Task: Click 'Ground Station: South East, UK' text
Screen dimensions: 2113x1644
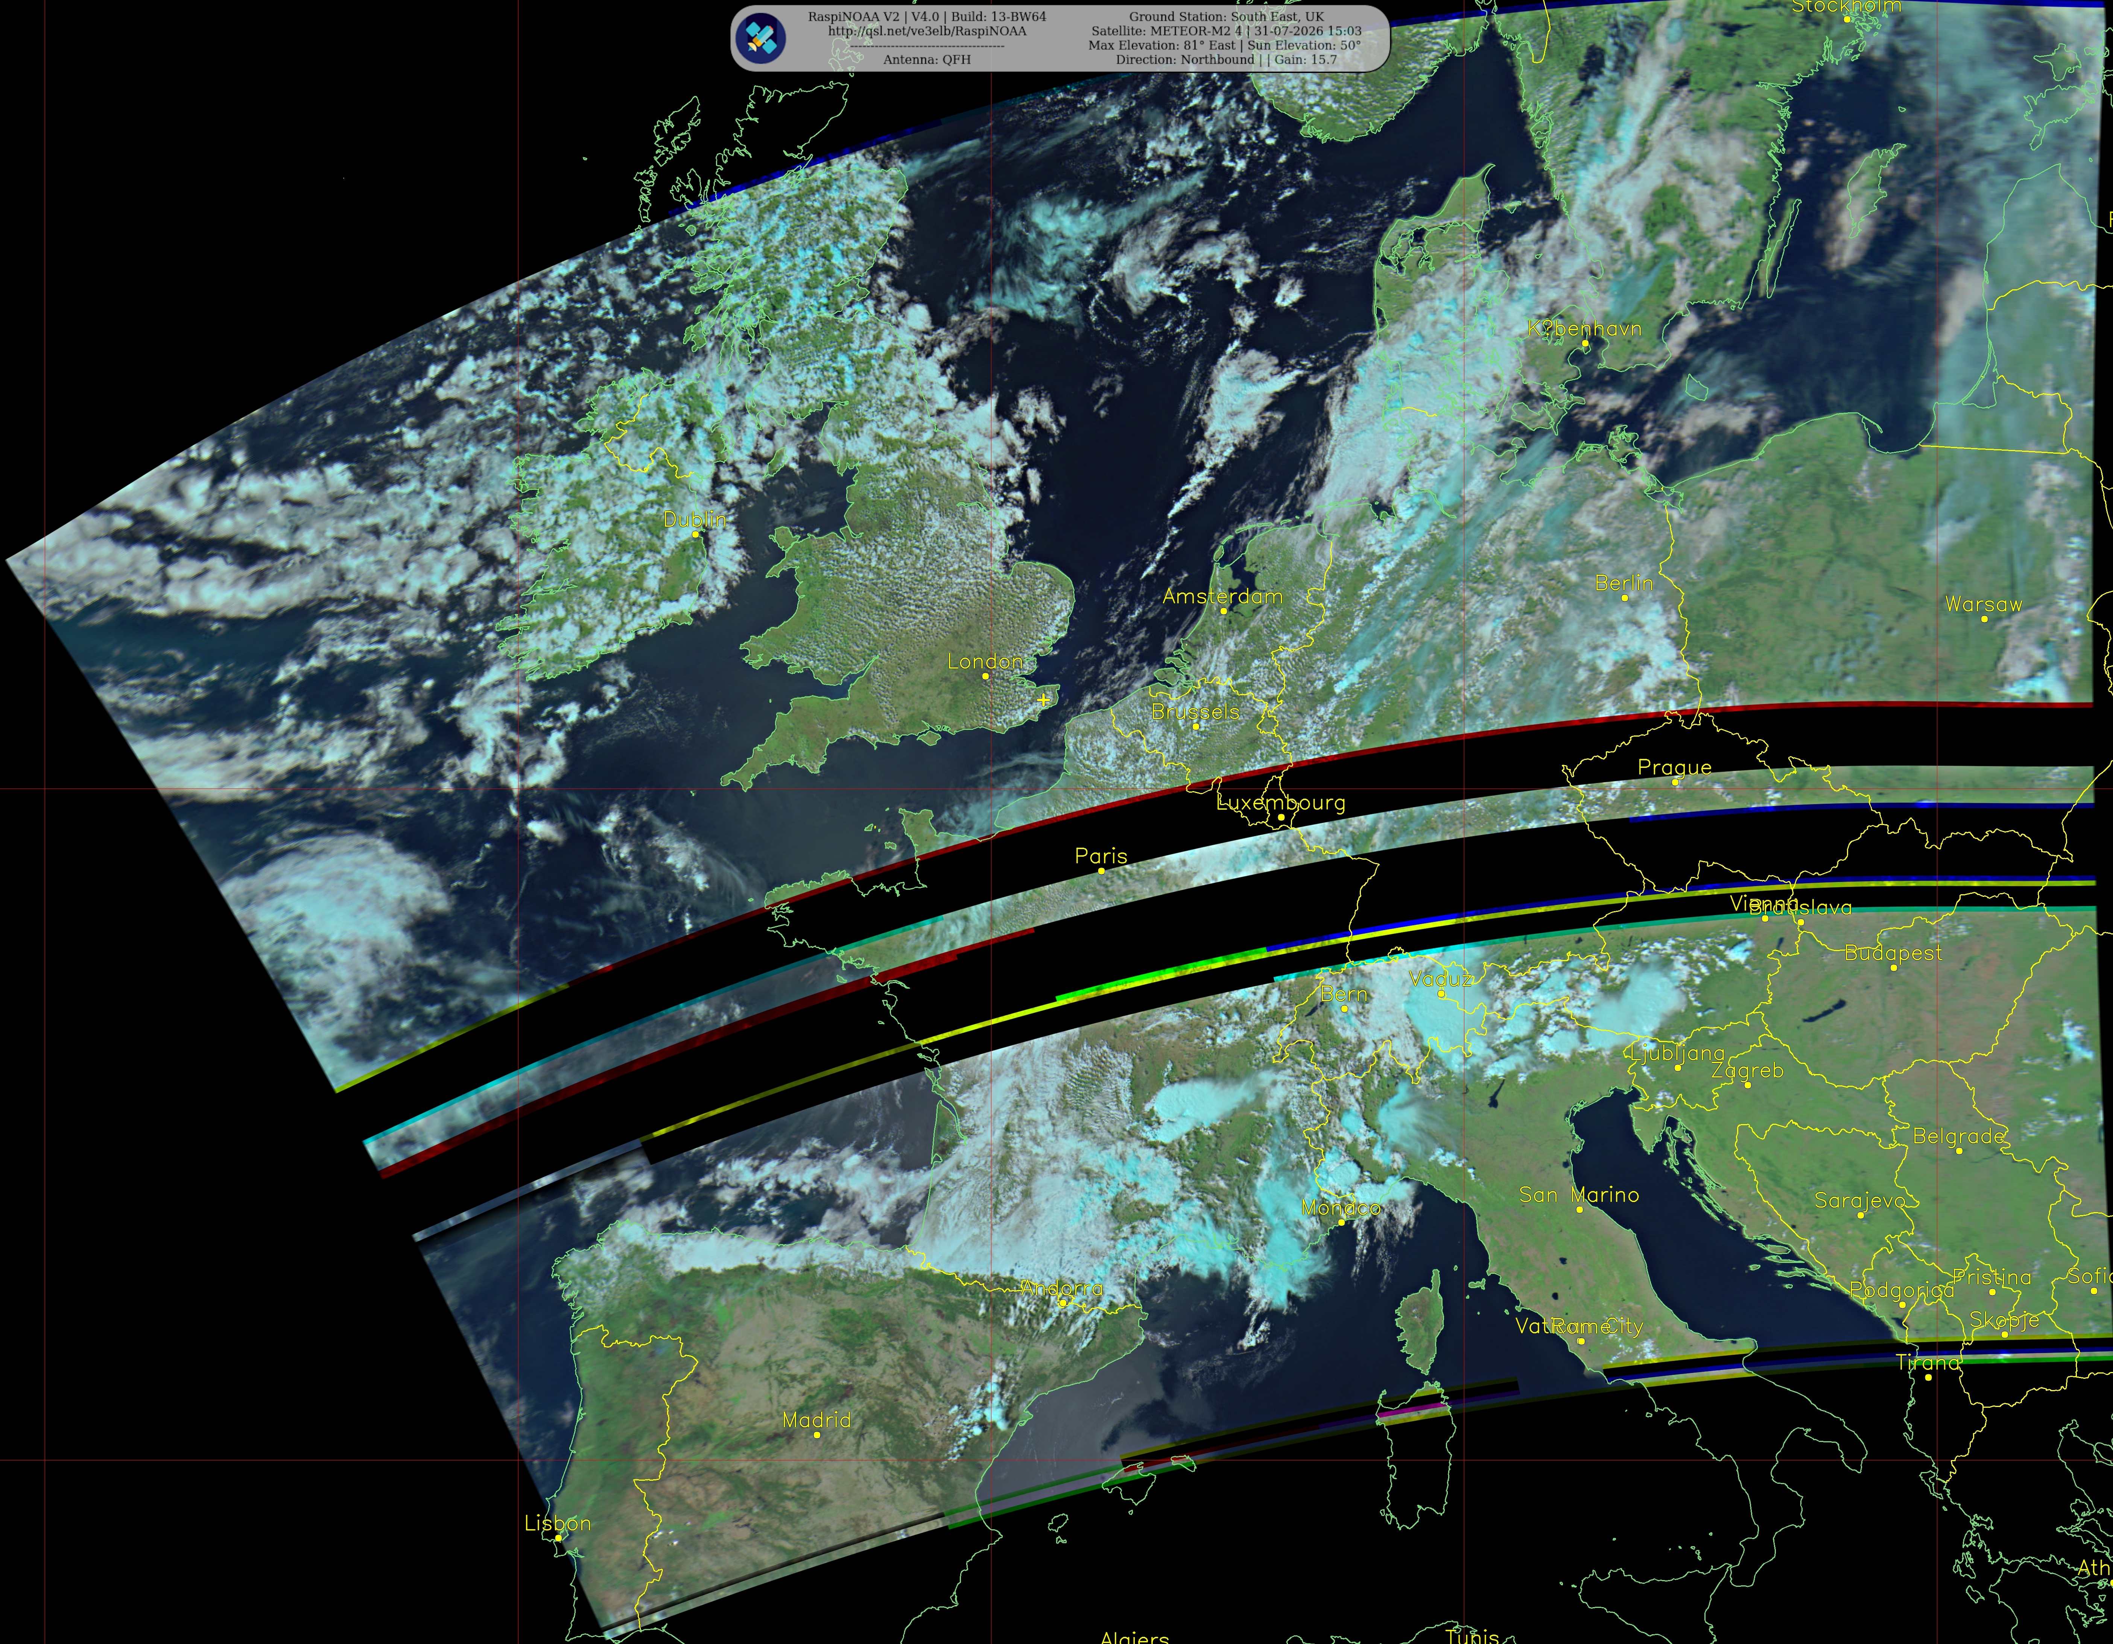Action: pyautogui.click(x=1226, y=17)
